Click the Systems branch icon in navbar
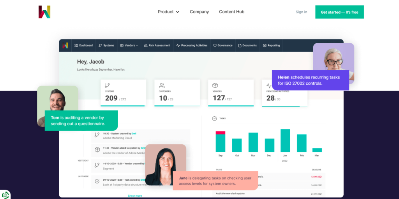The image size is (399, 199). [x=100, y=45]
